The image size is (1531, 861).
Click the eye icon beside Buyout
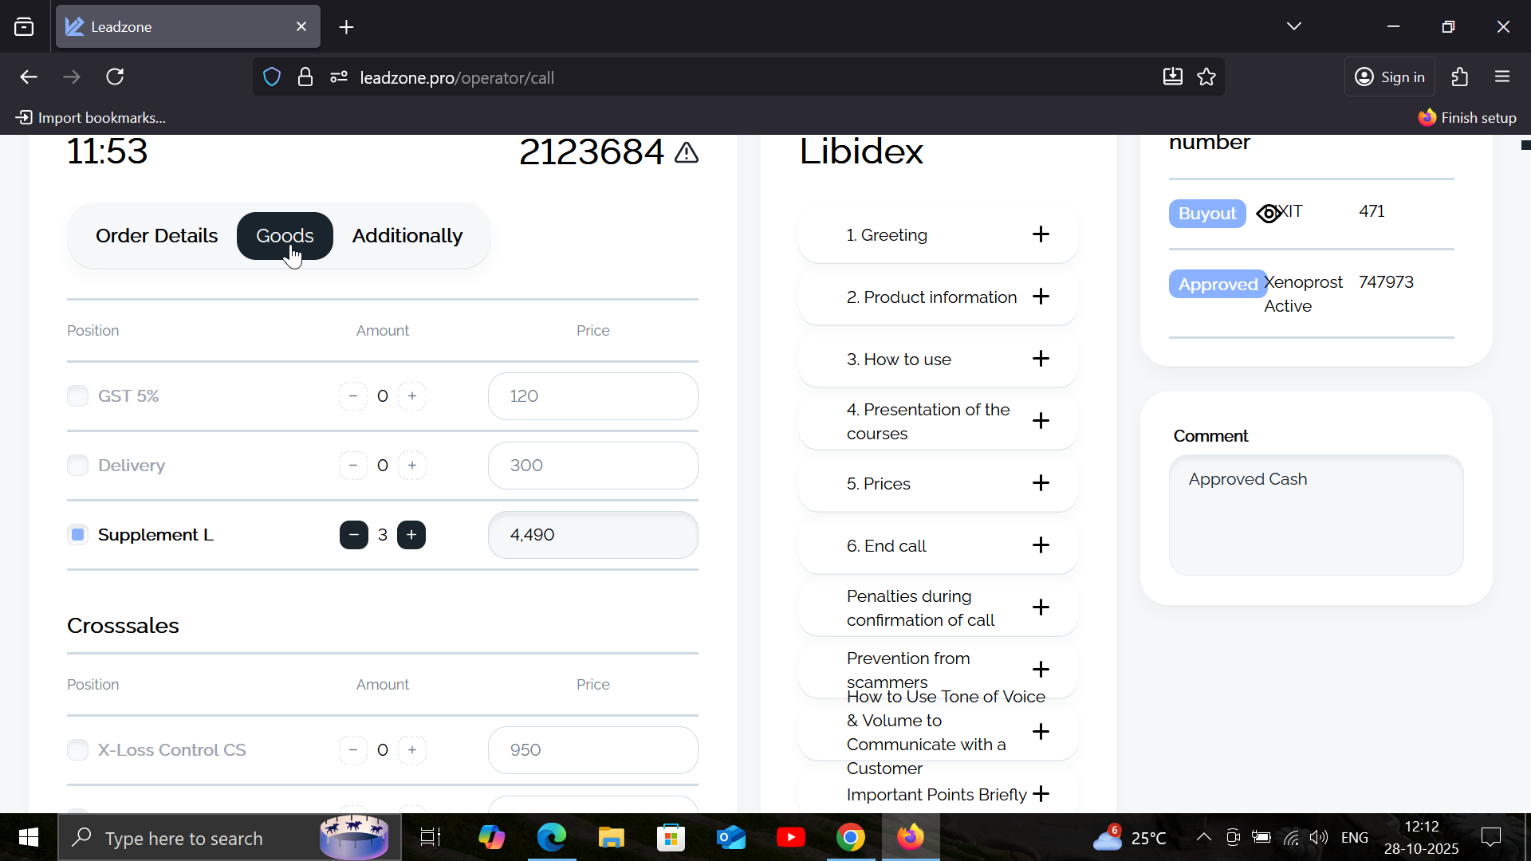point(1268,214)
